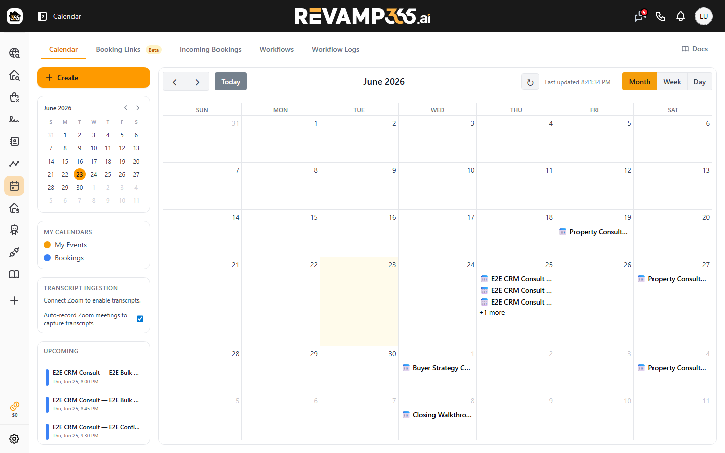Viewport: 725px width, 453px height.
Task: Toggle My Events calendar visibility
Action: point(65,245)
